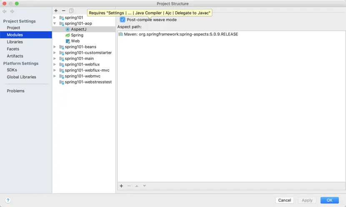Move aspect path entry up
The height and width of the screenshot is (207, 346).
[x=137, y=186]
